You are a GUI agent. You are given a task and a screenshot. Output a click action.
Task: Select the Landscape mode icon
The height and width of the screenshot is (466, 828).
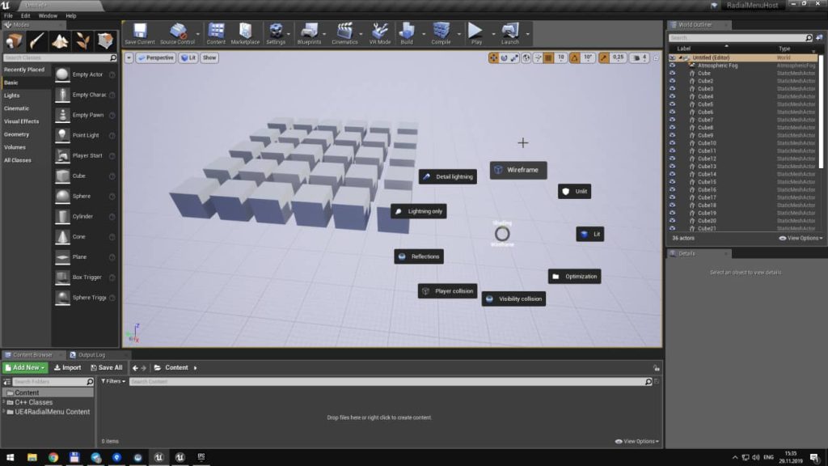[x=59, y=41]
